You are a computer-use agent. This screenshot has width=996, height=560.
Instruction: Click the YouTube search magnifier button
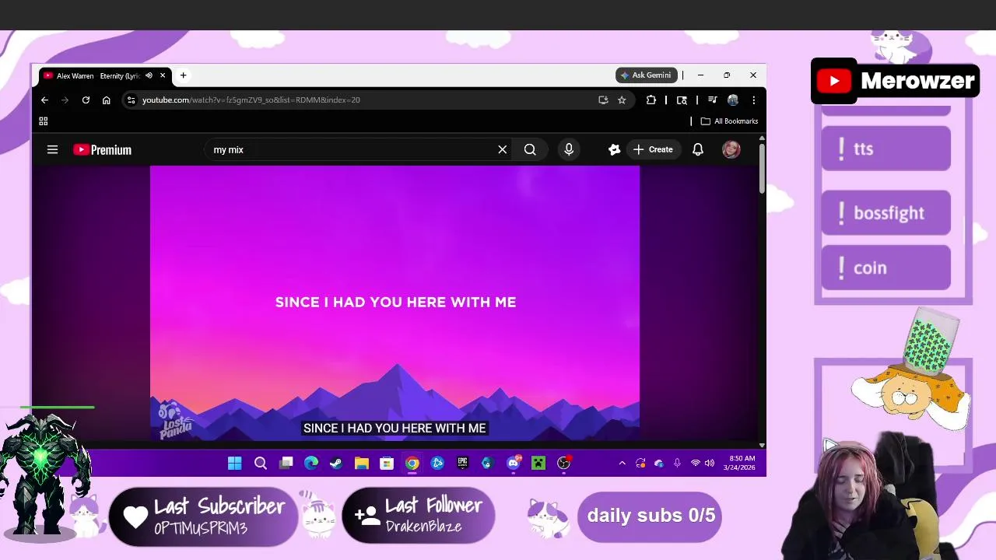530,149
